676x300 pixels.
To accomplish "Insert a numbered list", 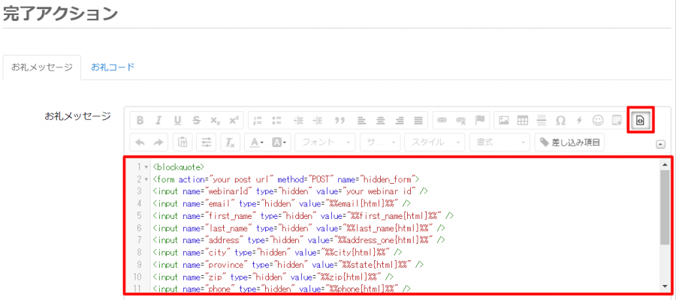I will pyautogui.click(x=258, y=121).
